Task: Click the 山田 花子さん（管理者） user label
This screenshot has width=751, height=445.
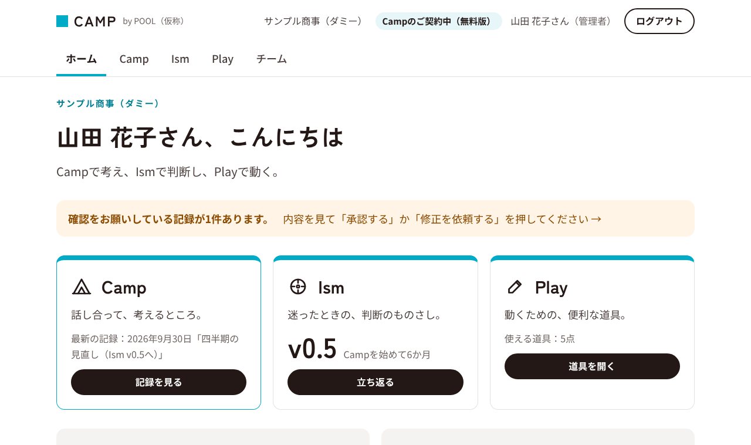Action: pos(563,21)
